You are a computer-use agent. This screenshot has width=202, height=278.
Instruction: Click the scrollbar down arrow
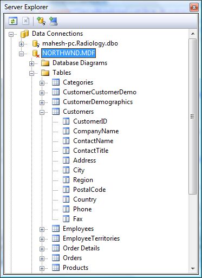click(193, 268)
